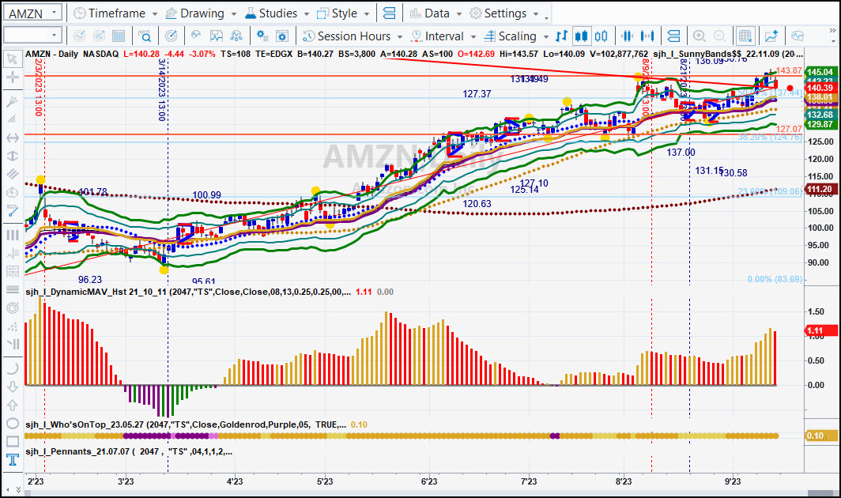Screen dimensions: 841x498
Task: Click the decrease bar spacing icon
Action: tap(627, 36)
